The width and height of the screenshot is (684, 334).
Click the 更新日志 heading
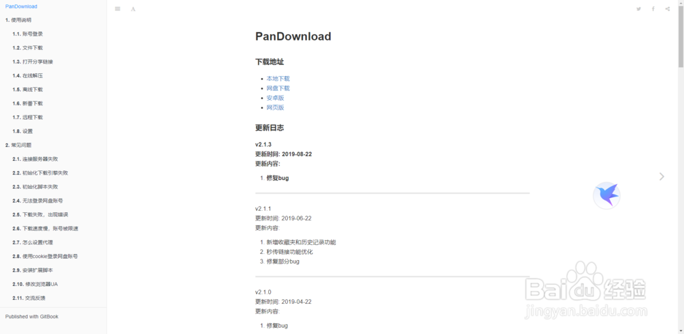tap(269, 128)
